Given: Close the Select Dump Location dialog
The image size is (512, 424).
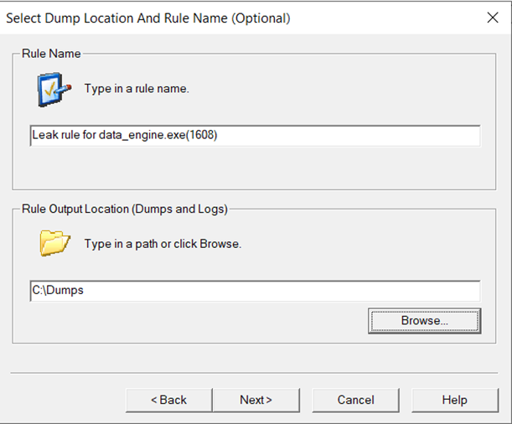Looking at the screenshot, I should 492,18.
